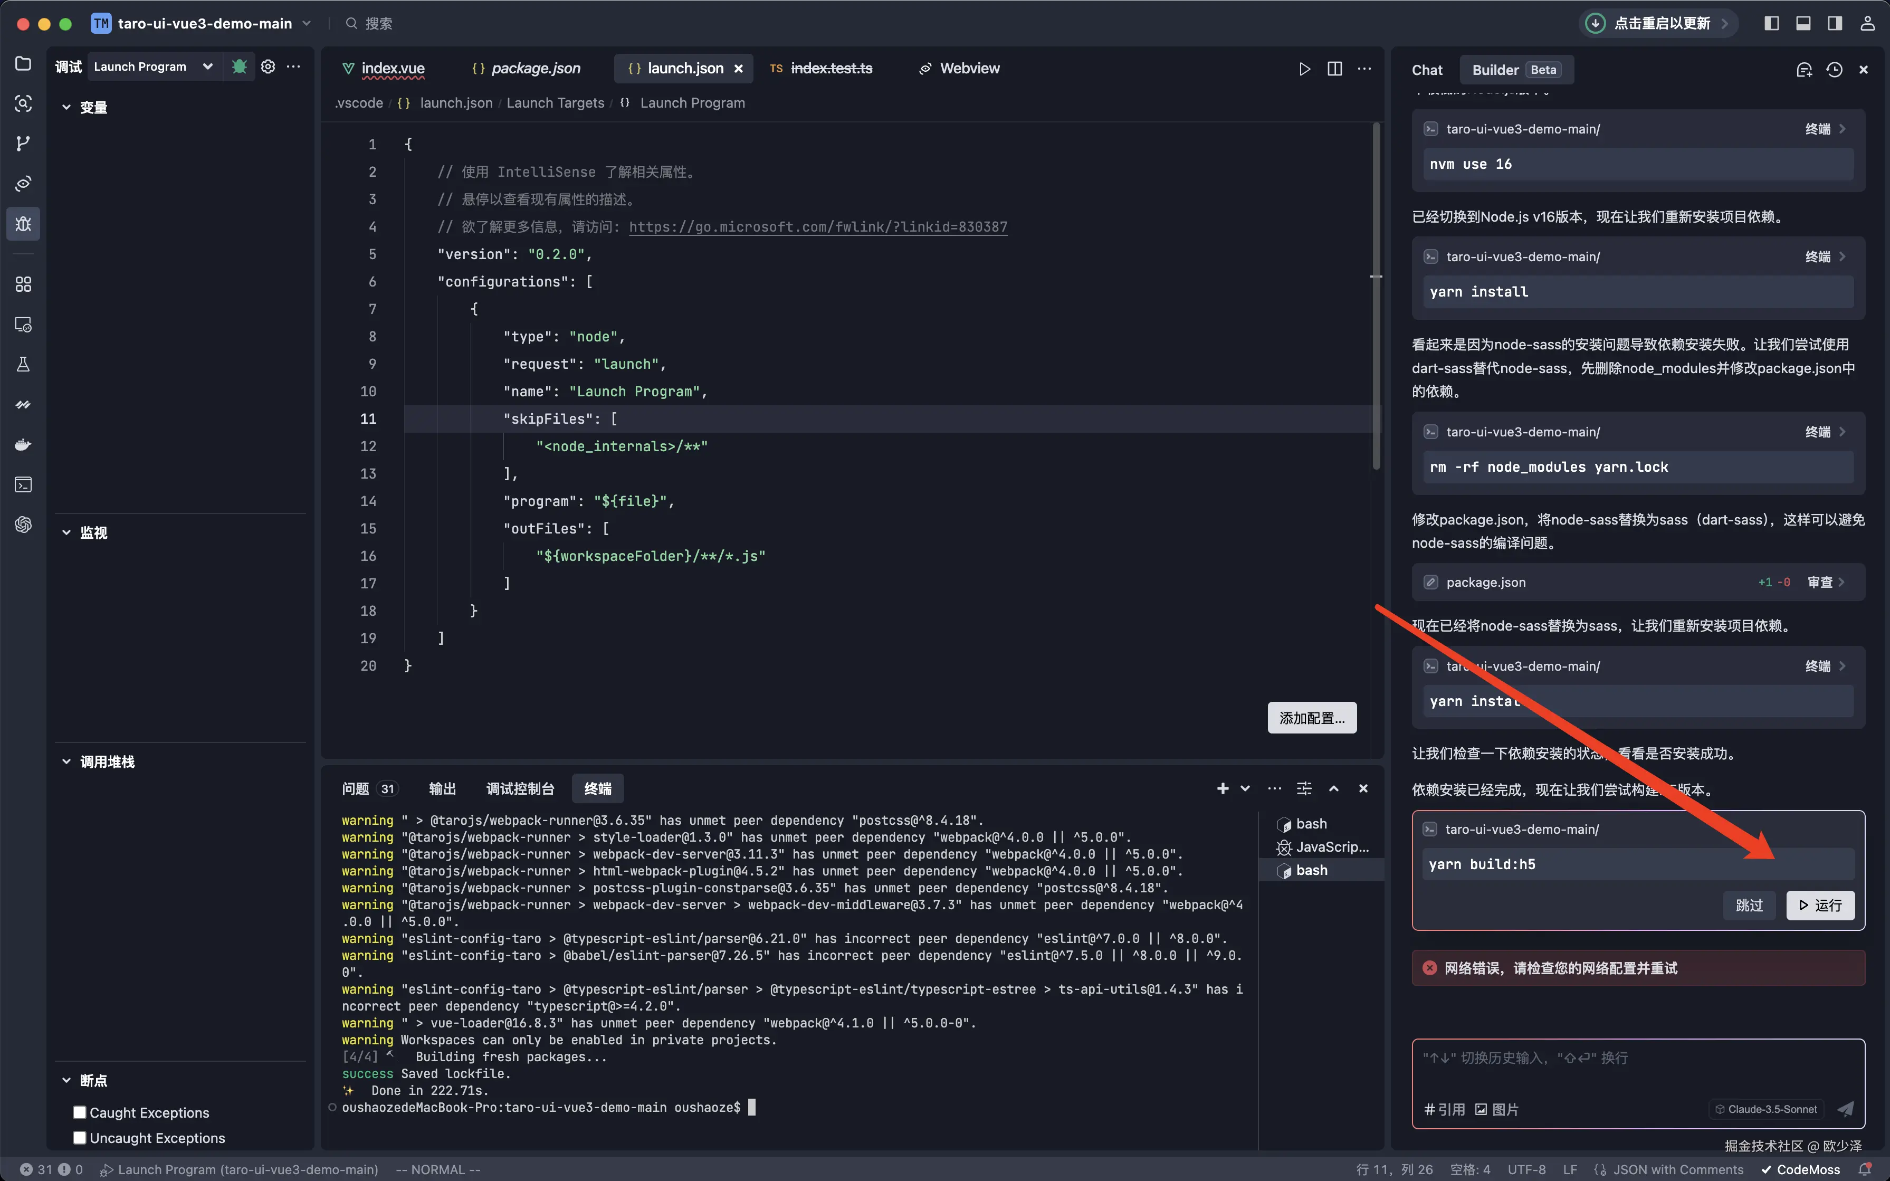Image resolution: width=1890 pixels, height=1181 pixels.
Task: Open the Docker whale icon
Action: click(x=23, y=444)
